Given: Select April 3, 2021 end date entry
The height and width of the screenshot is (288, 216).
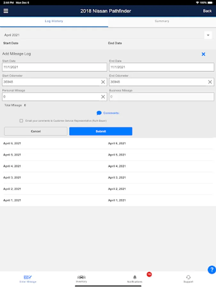Looking at the screenshot, I should click(x=117, y=178).
